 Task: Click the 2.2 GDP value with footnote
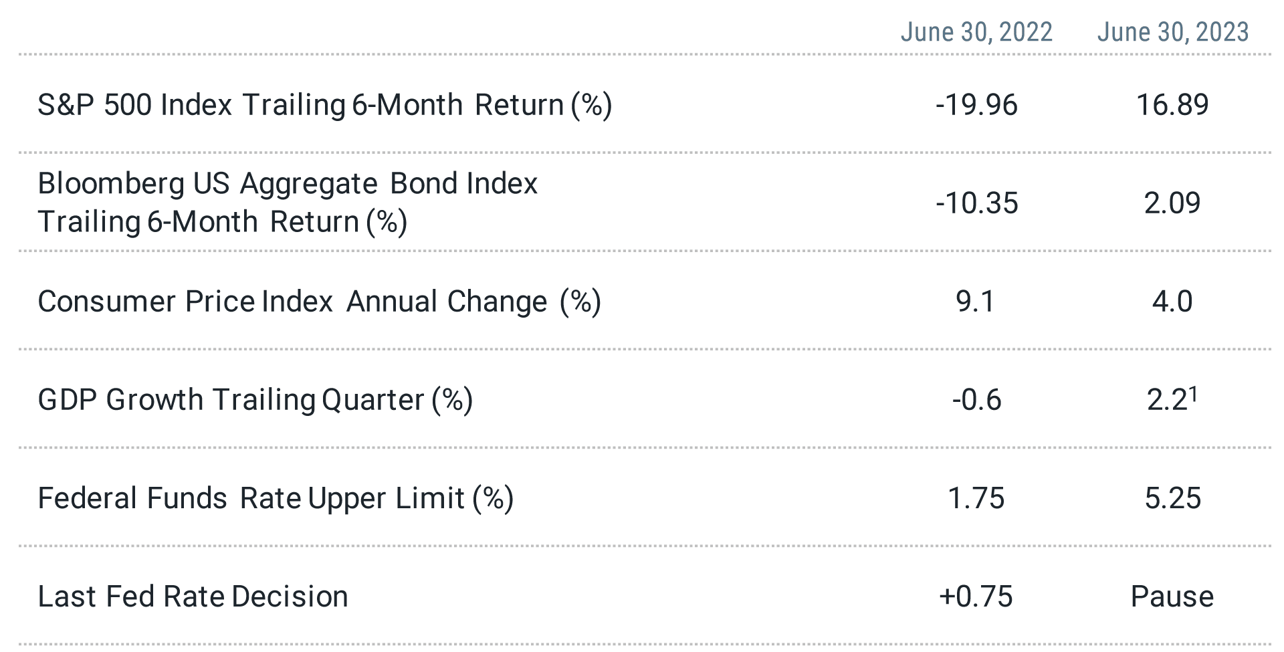[x=1172, y=399]
